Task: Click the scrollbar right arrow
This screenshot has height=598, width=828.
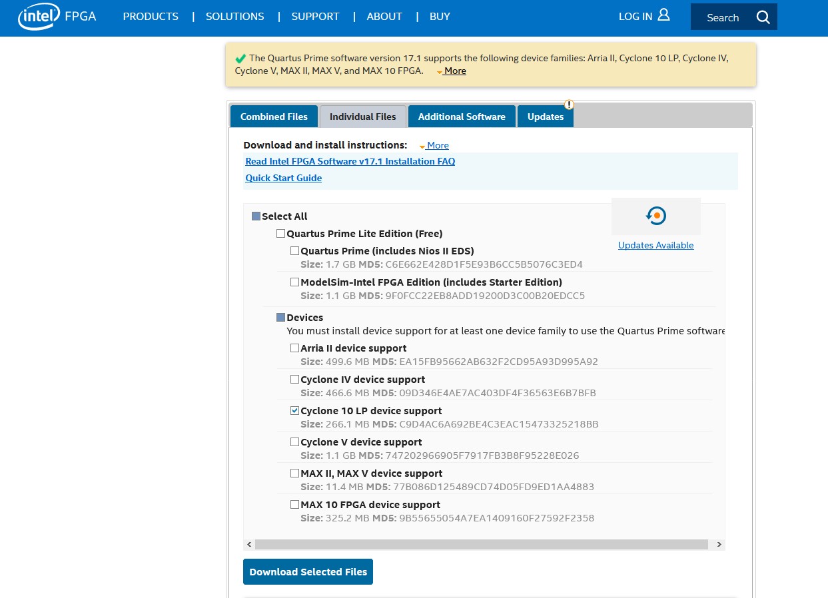Action: click(719, 545)
